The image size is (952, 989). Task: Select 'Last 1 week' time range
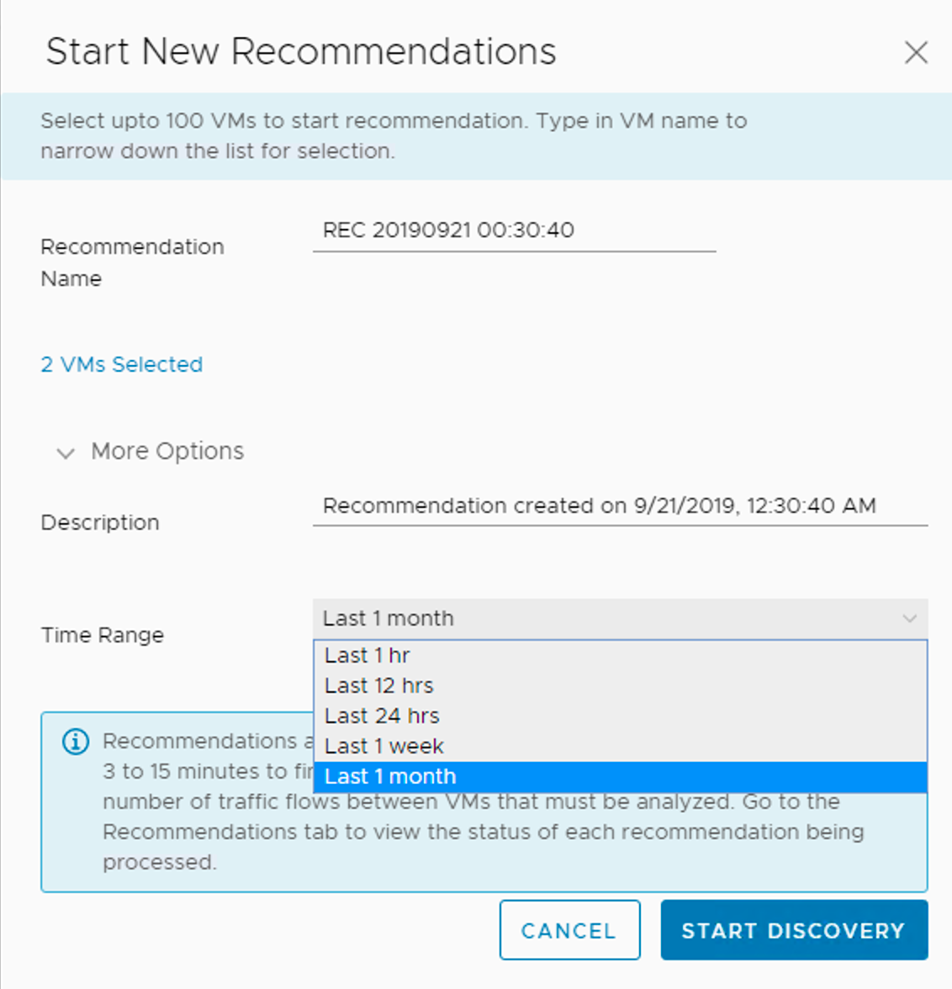[x=384, y=746]
